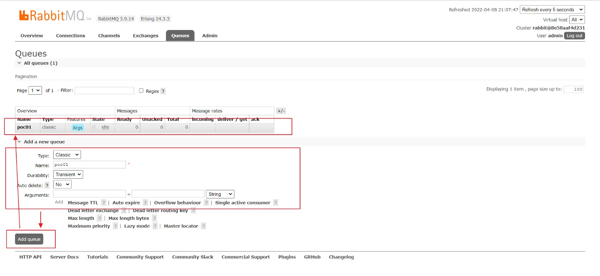This screenshot has width=600, height=276.
Task: Open the refresh interval dropdown
Action: pos(552,9)
